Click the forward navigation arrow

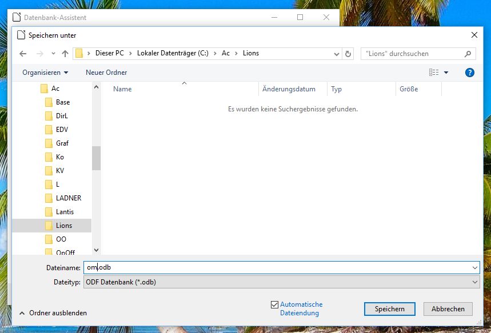point(40,54)
